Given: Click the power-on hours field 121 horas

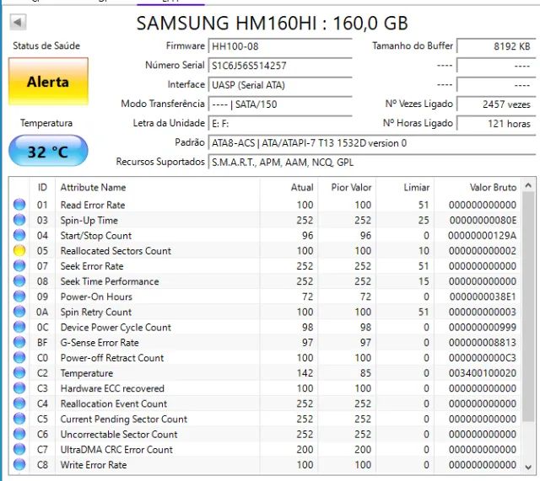Looking at the screenshot, I should tap(496, 124).
